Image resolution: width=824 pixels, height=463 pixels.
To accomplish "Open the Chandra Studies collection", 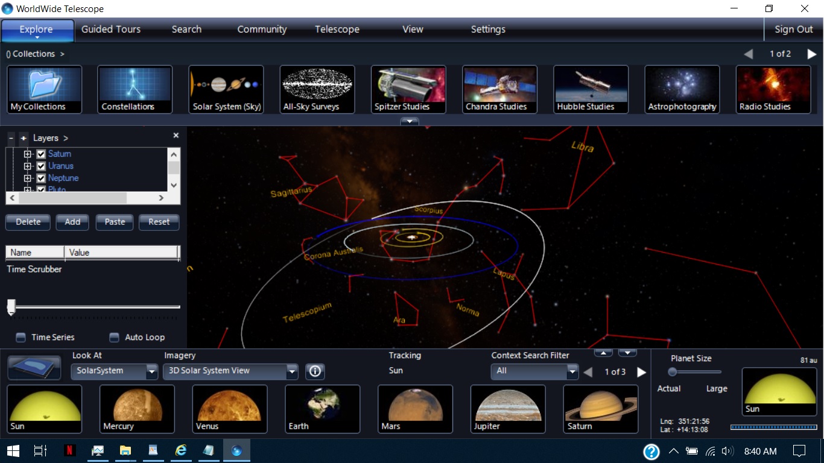I will click(499, 89).
